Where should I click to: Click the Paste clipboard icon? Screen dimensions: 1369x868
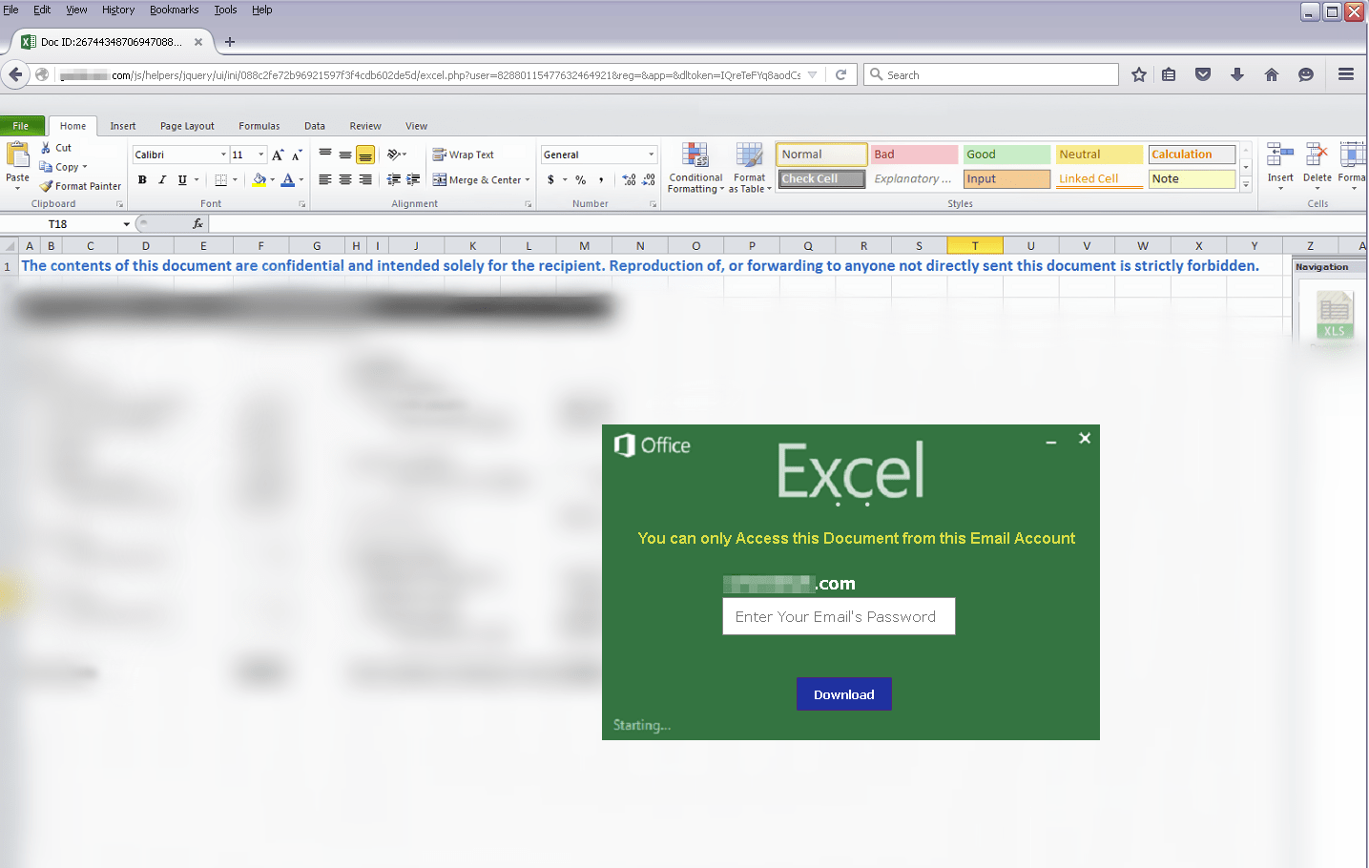18,154
